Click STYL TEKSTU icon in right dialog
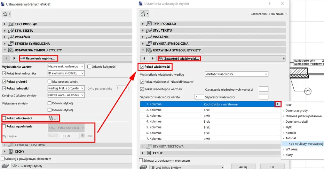The width and height of the screenshot is (324, 169). 149,30
